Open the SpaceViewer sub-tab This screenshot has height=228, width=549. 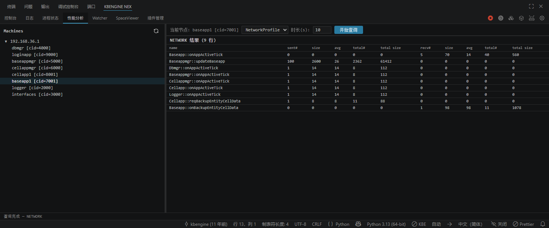127,18
